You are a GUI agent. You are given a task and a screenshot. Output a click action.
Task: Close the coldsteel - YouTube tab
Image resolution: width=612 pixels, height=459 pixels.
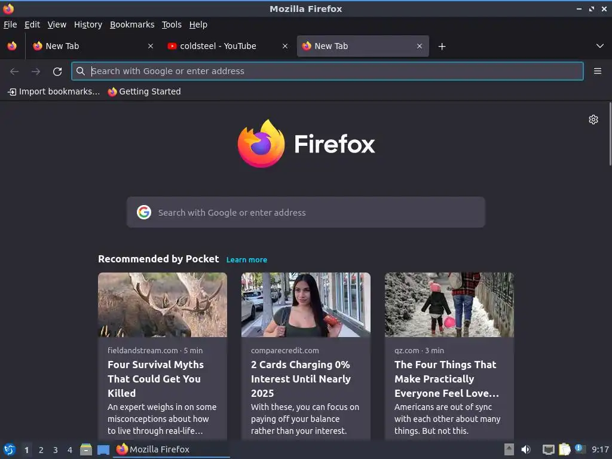285,46
